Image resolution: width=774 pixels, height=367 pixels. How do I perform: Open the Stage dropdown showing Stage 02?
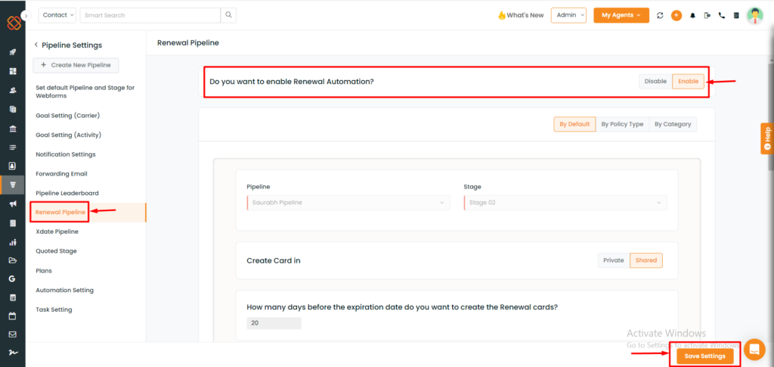click(565, 203)
